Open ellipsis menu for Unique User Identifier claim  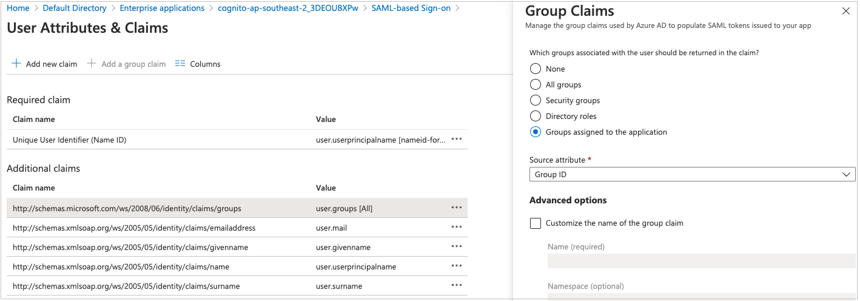point(457,140)
